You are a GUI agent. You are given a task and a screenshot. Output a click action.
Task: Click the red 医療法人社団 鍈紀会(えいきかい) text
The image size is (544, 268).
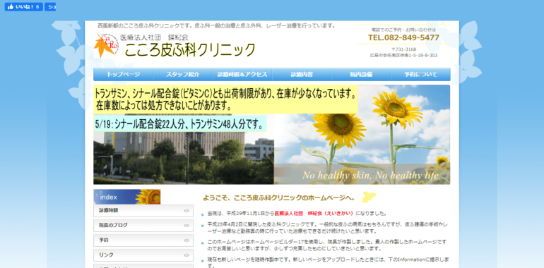point(314,213)
